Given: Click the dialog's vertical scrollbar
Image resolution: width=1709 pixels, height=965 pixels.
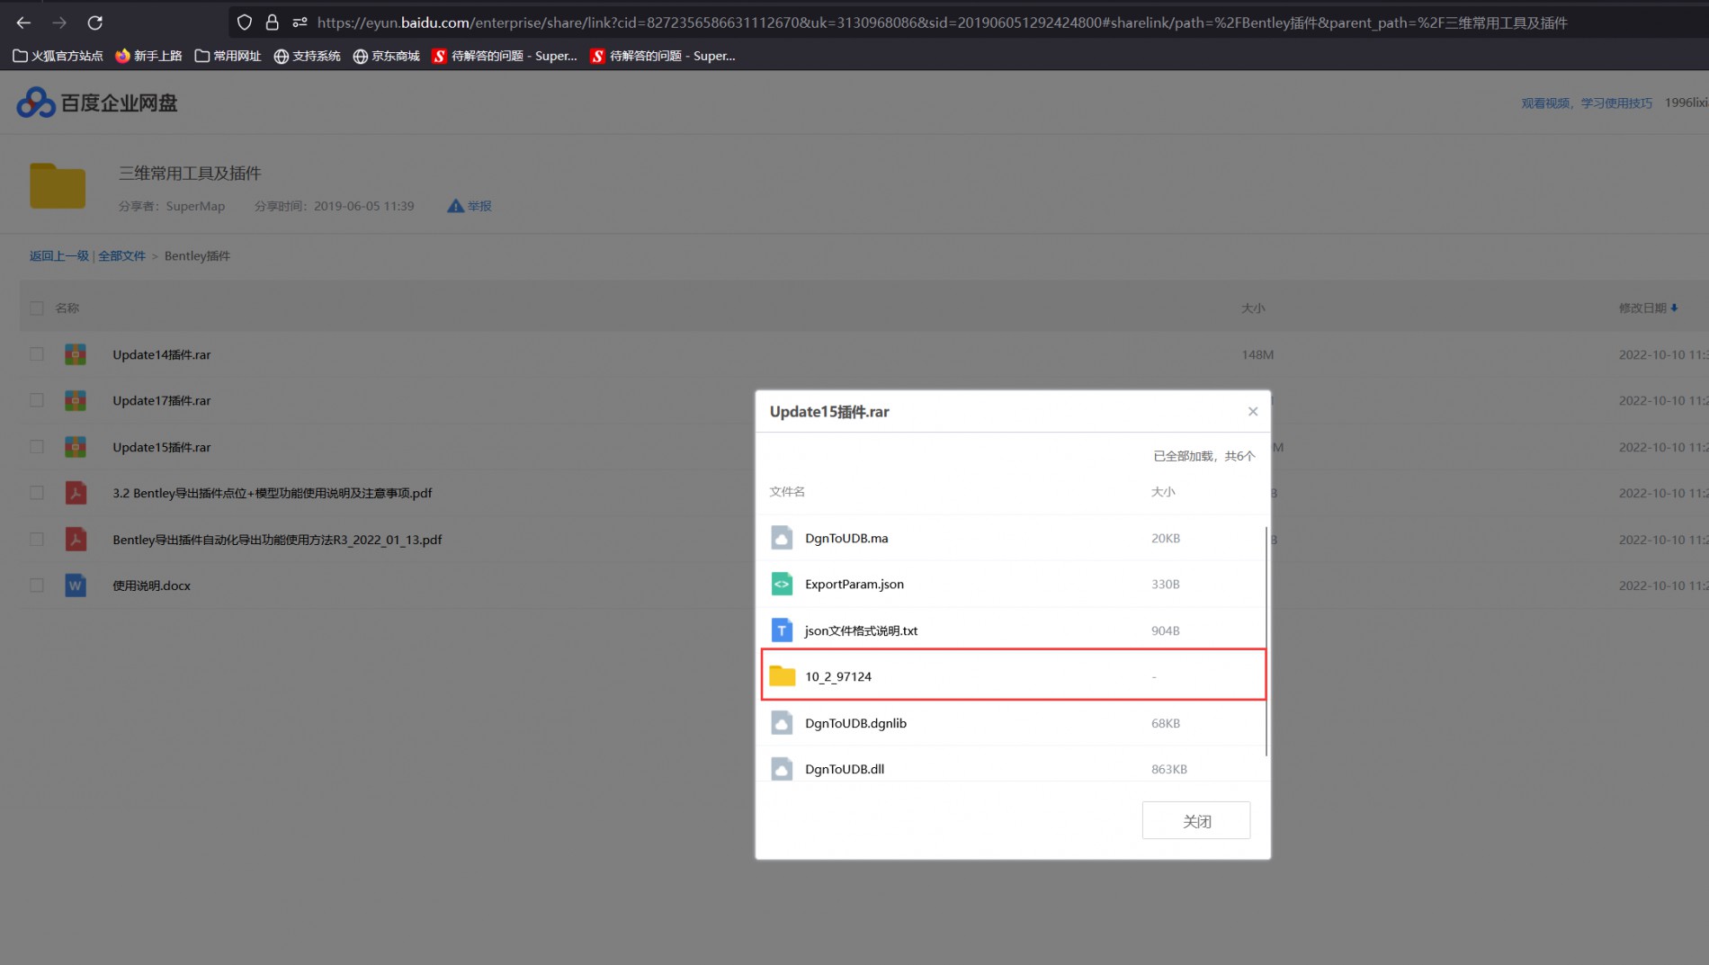Looking at the screenshot, I should click(1266, 640).
